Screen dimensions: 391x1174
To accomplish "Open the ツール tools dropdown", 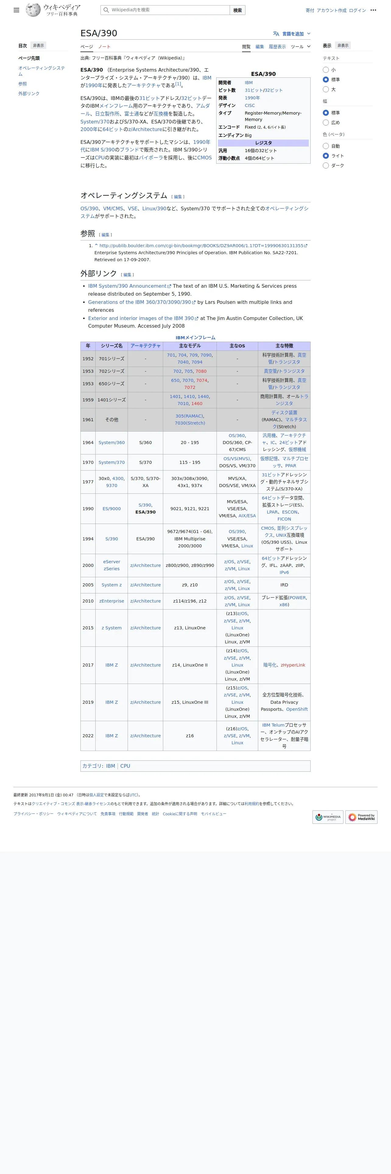I will [301, 47].
